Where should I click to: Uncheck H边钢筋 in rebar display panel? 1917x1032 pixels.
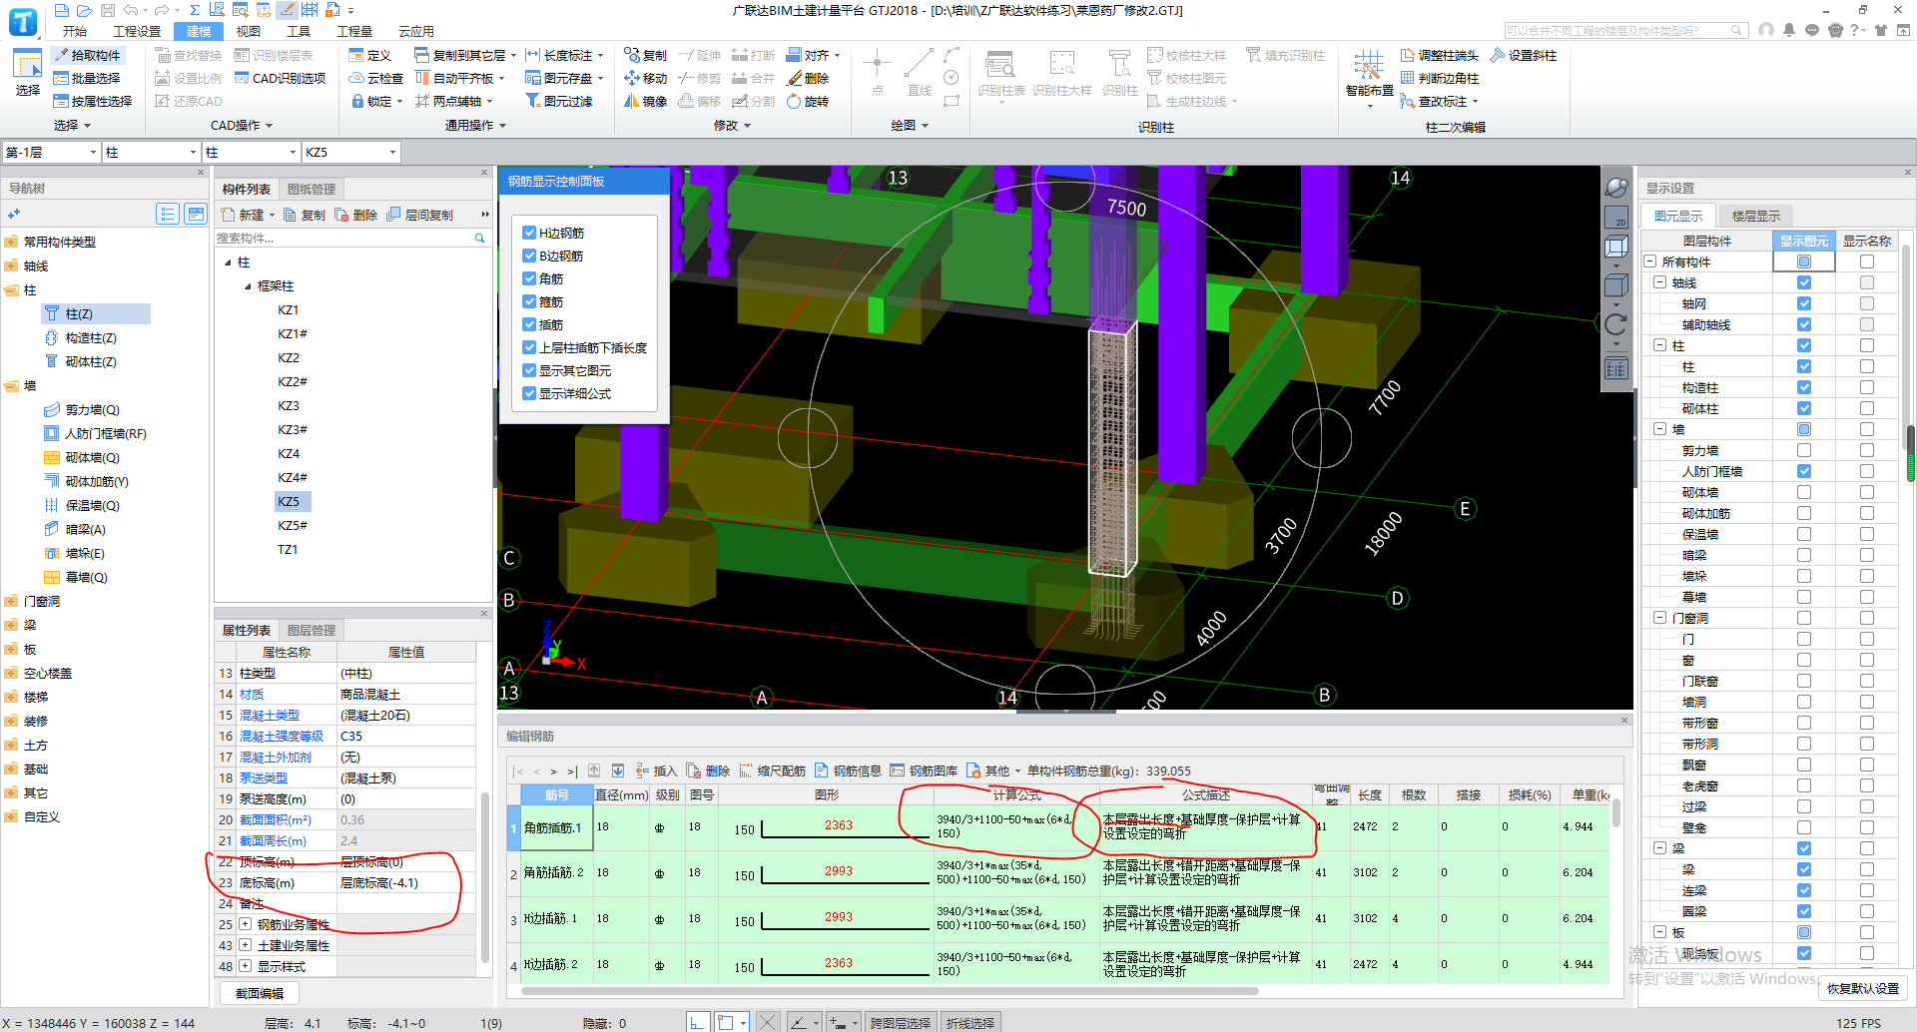pyautogui.click(x=530, y=233)
